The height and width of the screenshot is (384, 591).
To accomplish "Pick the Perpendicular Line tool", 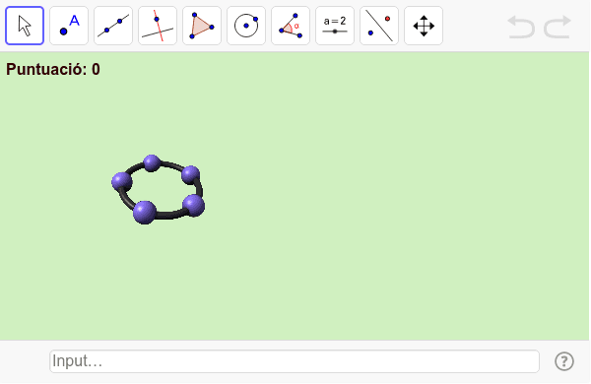I will pyautogui.click(x=158, y=26).
